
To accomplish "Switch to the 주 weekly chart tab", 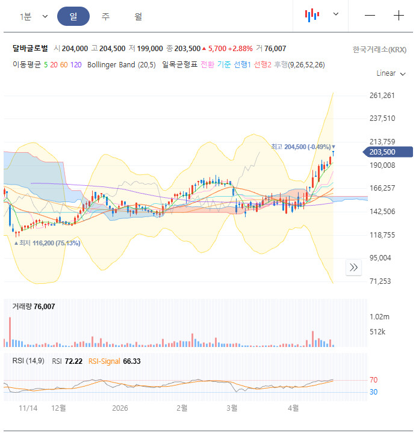I will coord(105,17).
